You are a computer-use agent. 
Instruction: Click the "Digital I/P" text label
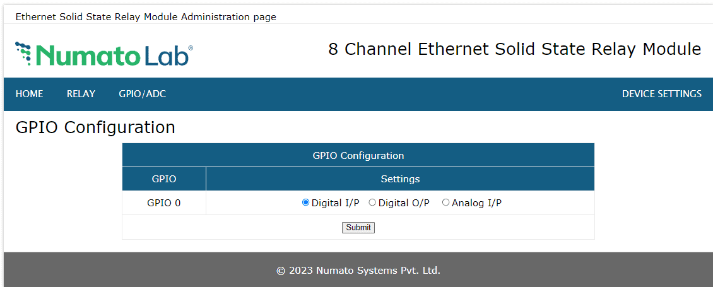click(x=335, y=203)
